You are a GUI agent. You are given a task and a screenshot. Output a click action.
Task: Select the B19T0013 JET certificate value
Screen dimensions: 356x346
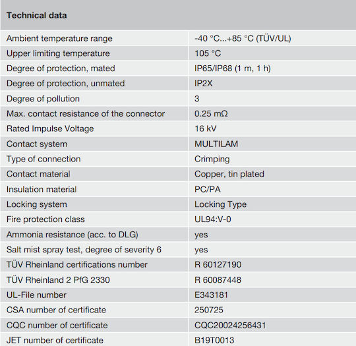(214, 340)
